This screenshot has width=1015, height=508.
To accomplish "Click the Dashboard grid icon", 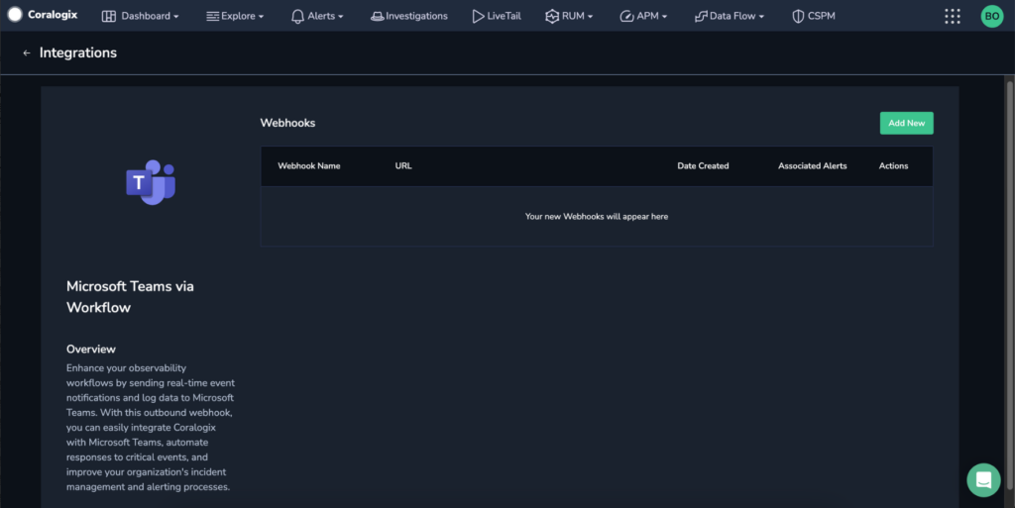I will pyautogui.click(x=109, y=16).
